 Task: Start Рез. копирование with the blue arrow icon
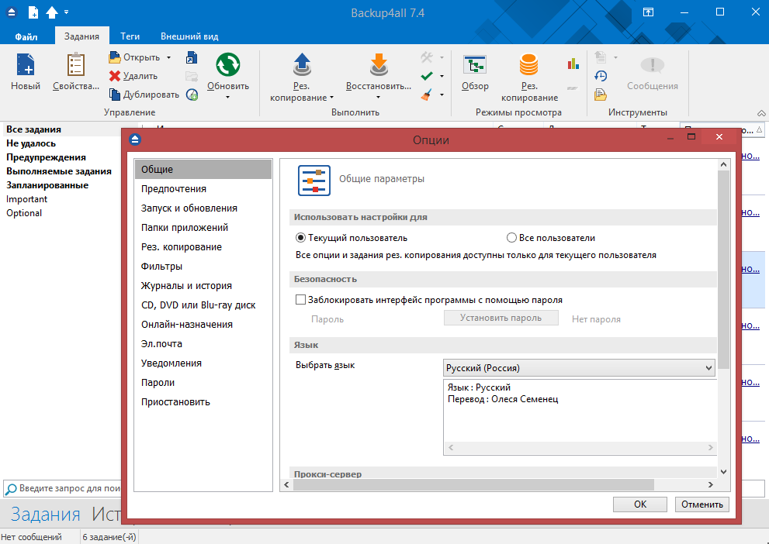[x=302, y=64]
